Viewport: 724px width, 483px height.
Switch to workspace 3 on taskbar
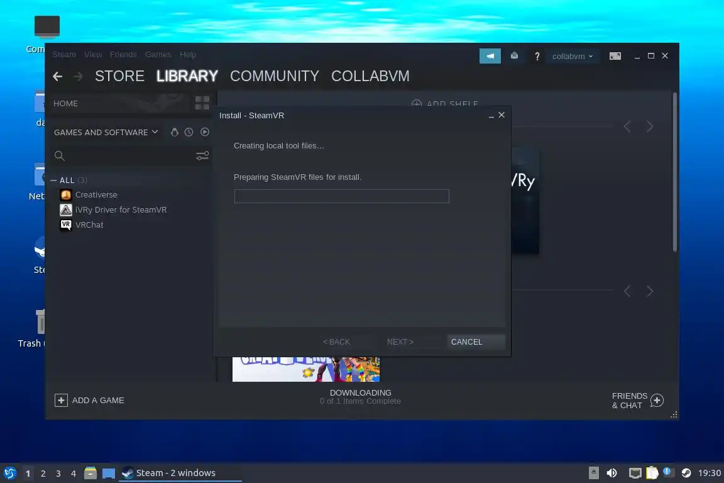pos(58,474)
